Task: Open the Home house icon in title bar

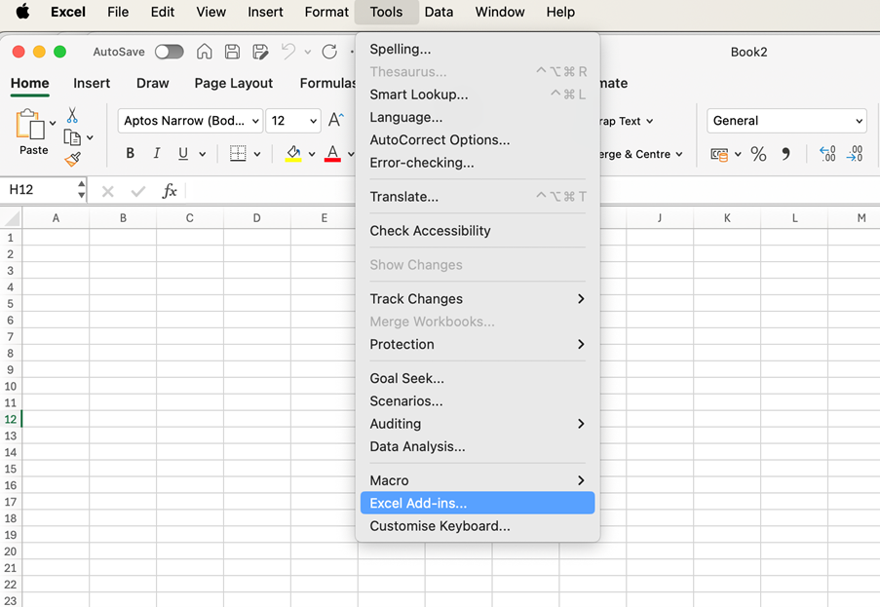Action: (205, 52)
